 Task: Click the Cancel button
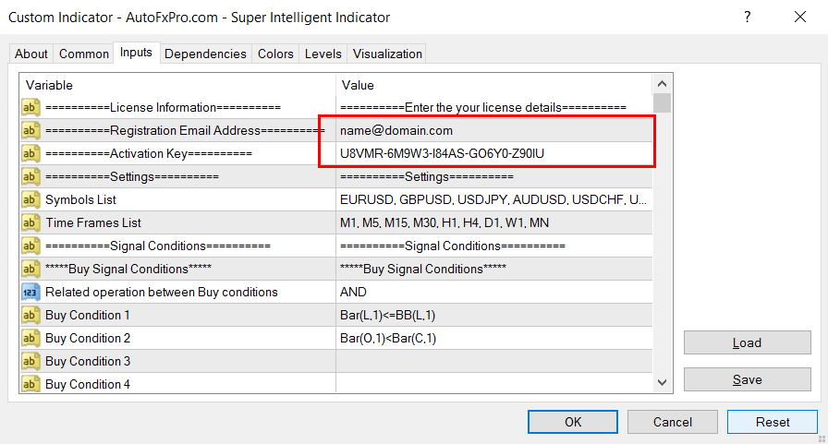click(x=672, y=422)
